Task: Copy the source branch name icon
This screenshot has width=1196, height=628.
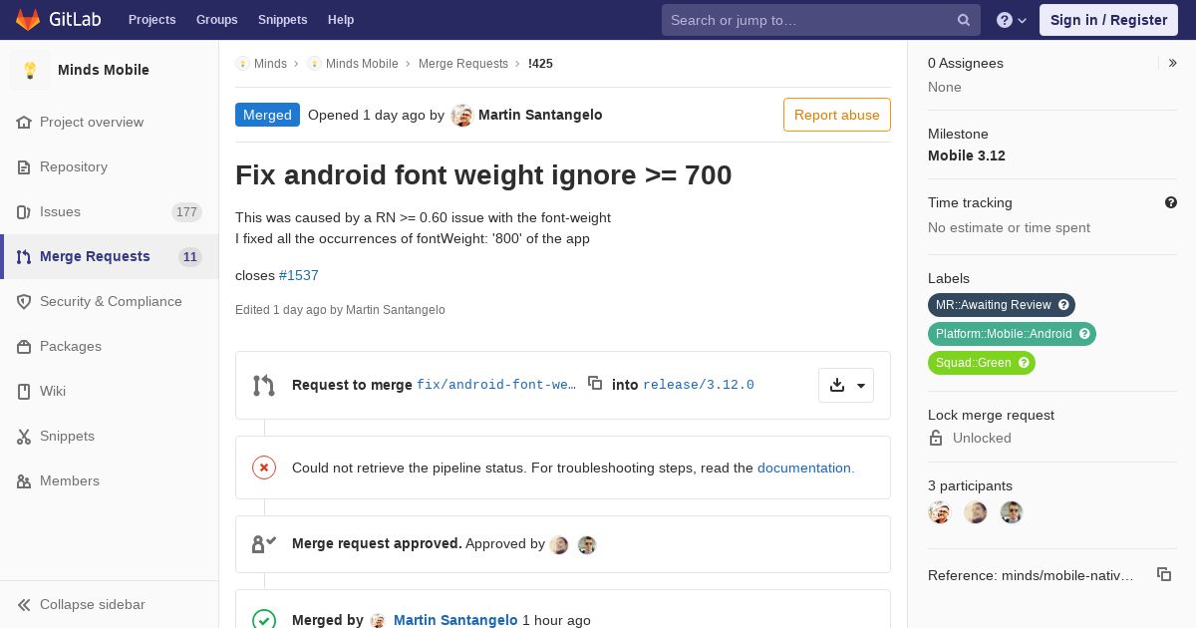Action: point(595,383)
